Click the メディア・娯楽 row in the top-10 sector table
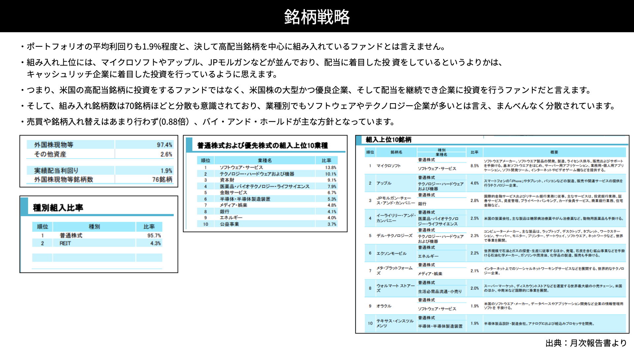634x356 pixels. (267, 205)
